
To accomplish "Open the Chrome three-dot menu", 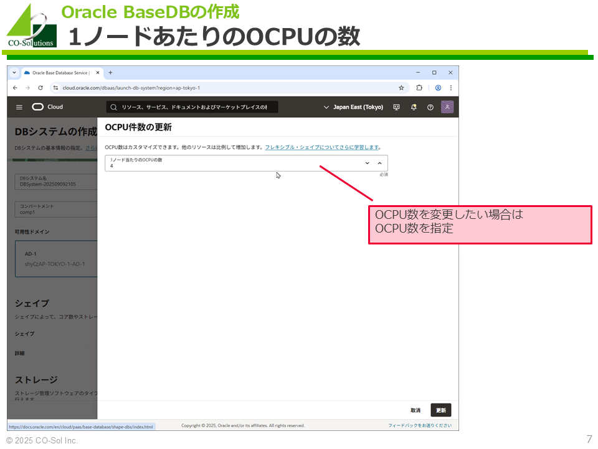I will click(451, 88).
